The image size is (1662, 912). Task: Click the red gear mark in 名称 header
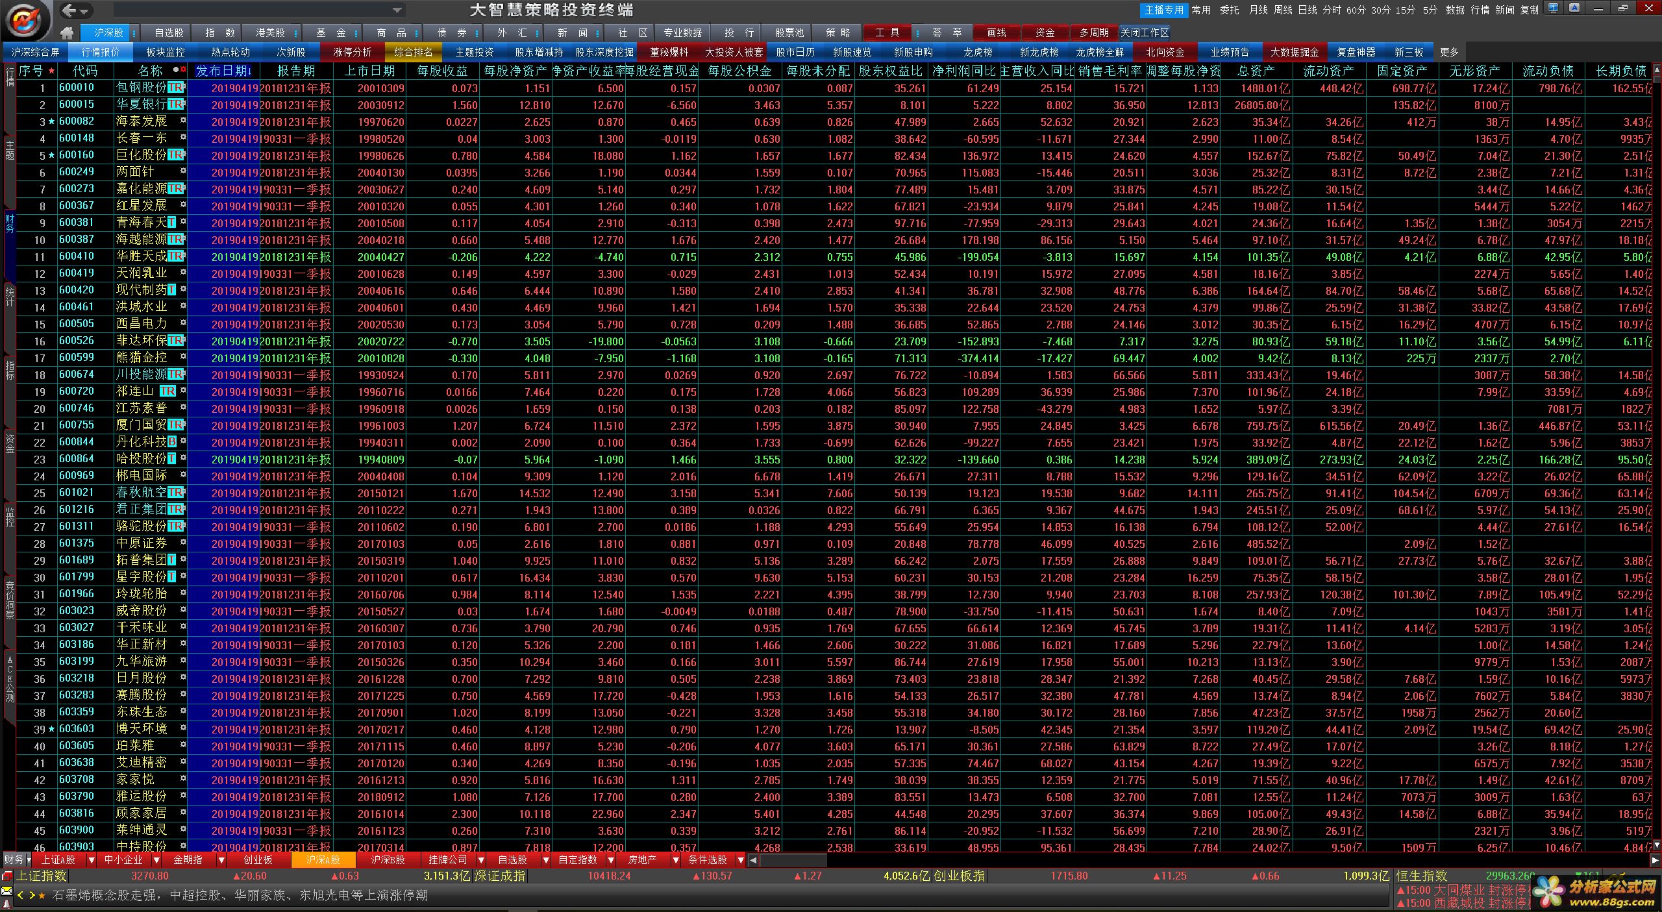[183, 69]
